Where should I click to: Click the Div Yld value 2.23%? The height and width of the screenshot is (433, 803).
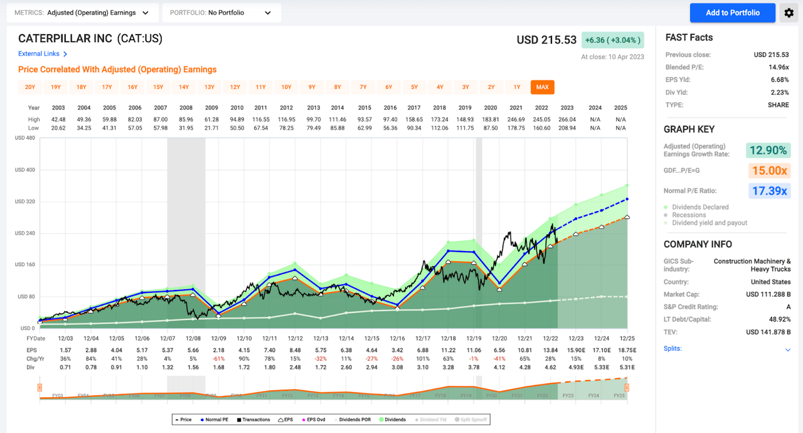click(x=780, y=92)
